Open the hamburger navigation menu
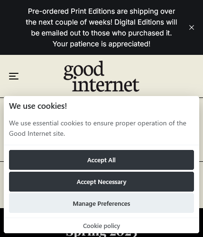 pos(14,76)
